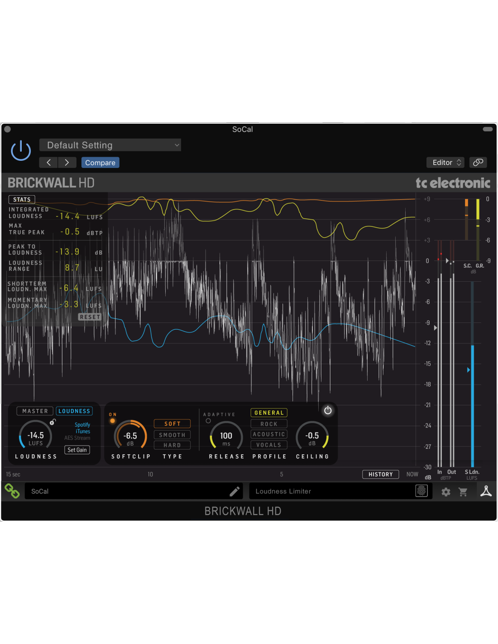Toggle the Softclip ON indicator
This screenshot has width=498, height=644.
click(x=113, y=421)
